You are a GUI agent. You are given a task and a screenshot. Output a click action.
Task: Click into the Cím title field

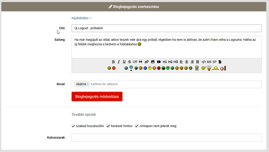[x=166, y=28]
